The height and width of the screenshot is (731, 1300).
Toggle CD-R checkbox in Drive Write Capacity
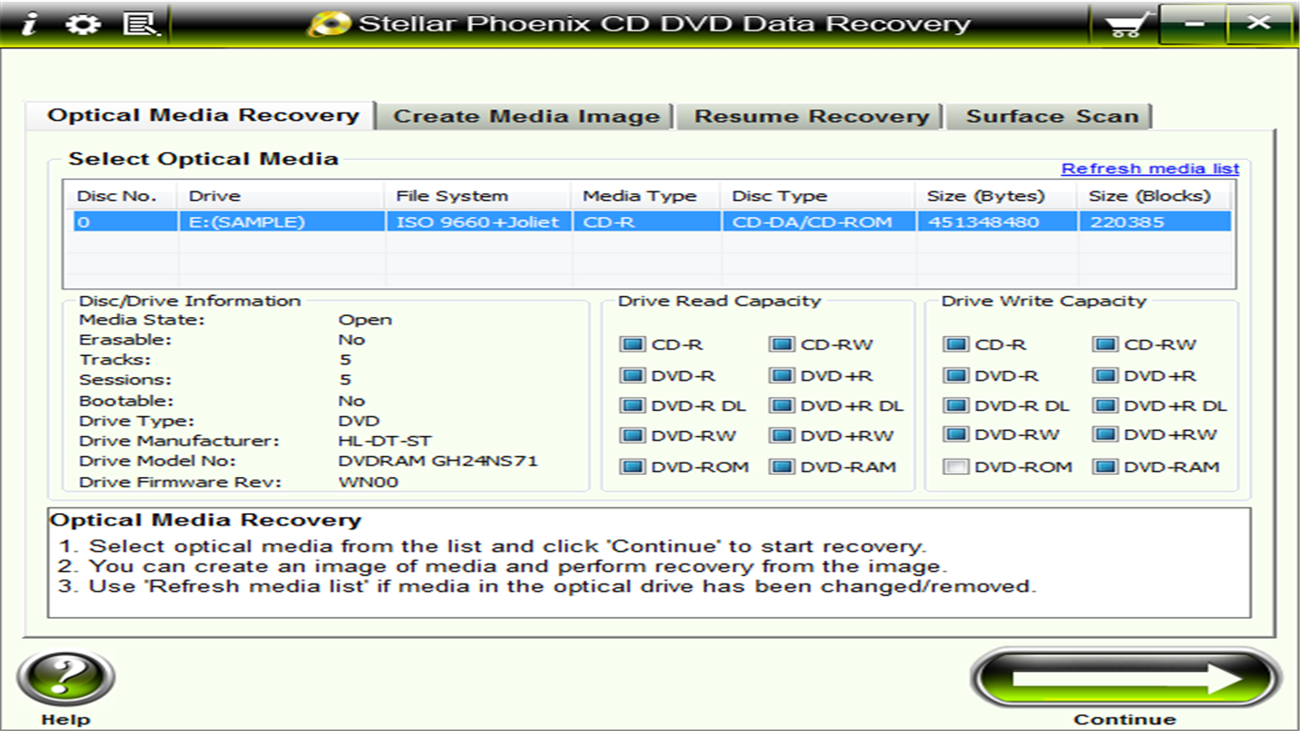955,345
